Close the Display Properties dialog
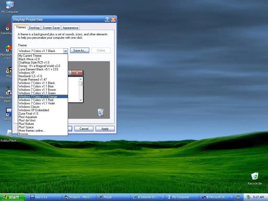 (113, 19)
